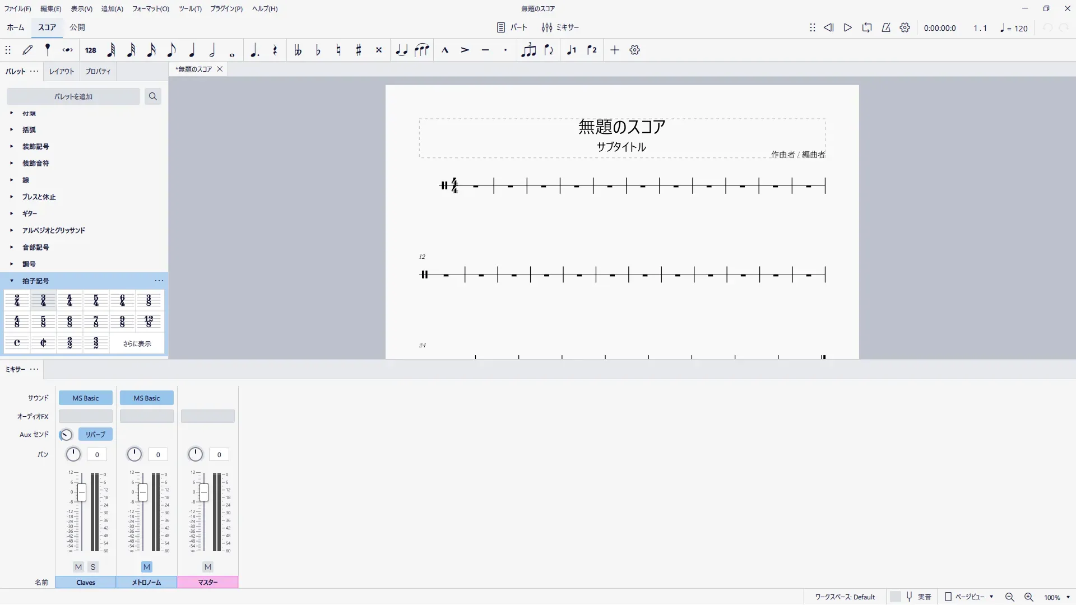Viewport: 1076px width, 605px height.
Task: Click the tie icon in note toolbar
Action: pyautogui.click(x=401, y=50)
